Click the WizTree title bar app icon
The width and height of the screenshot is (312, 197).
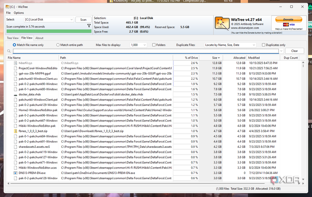pos(8,7)
